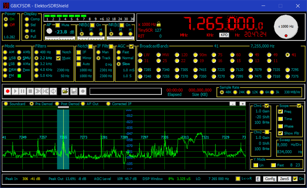
Task: Click the stop playback icon
Action: (30, 91)
